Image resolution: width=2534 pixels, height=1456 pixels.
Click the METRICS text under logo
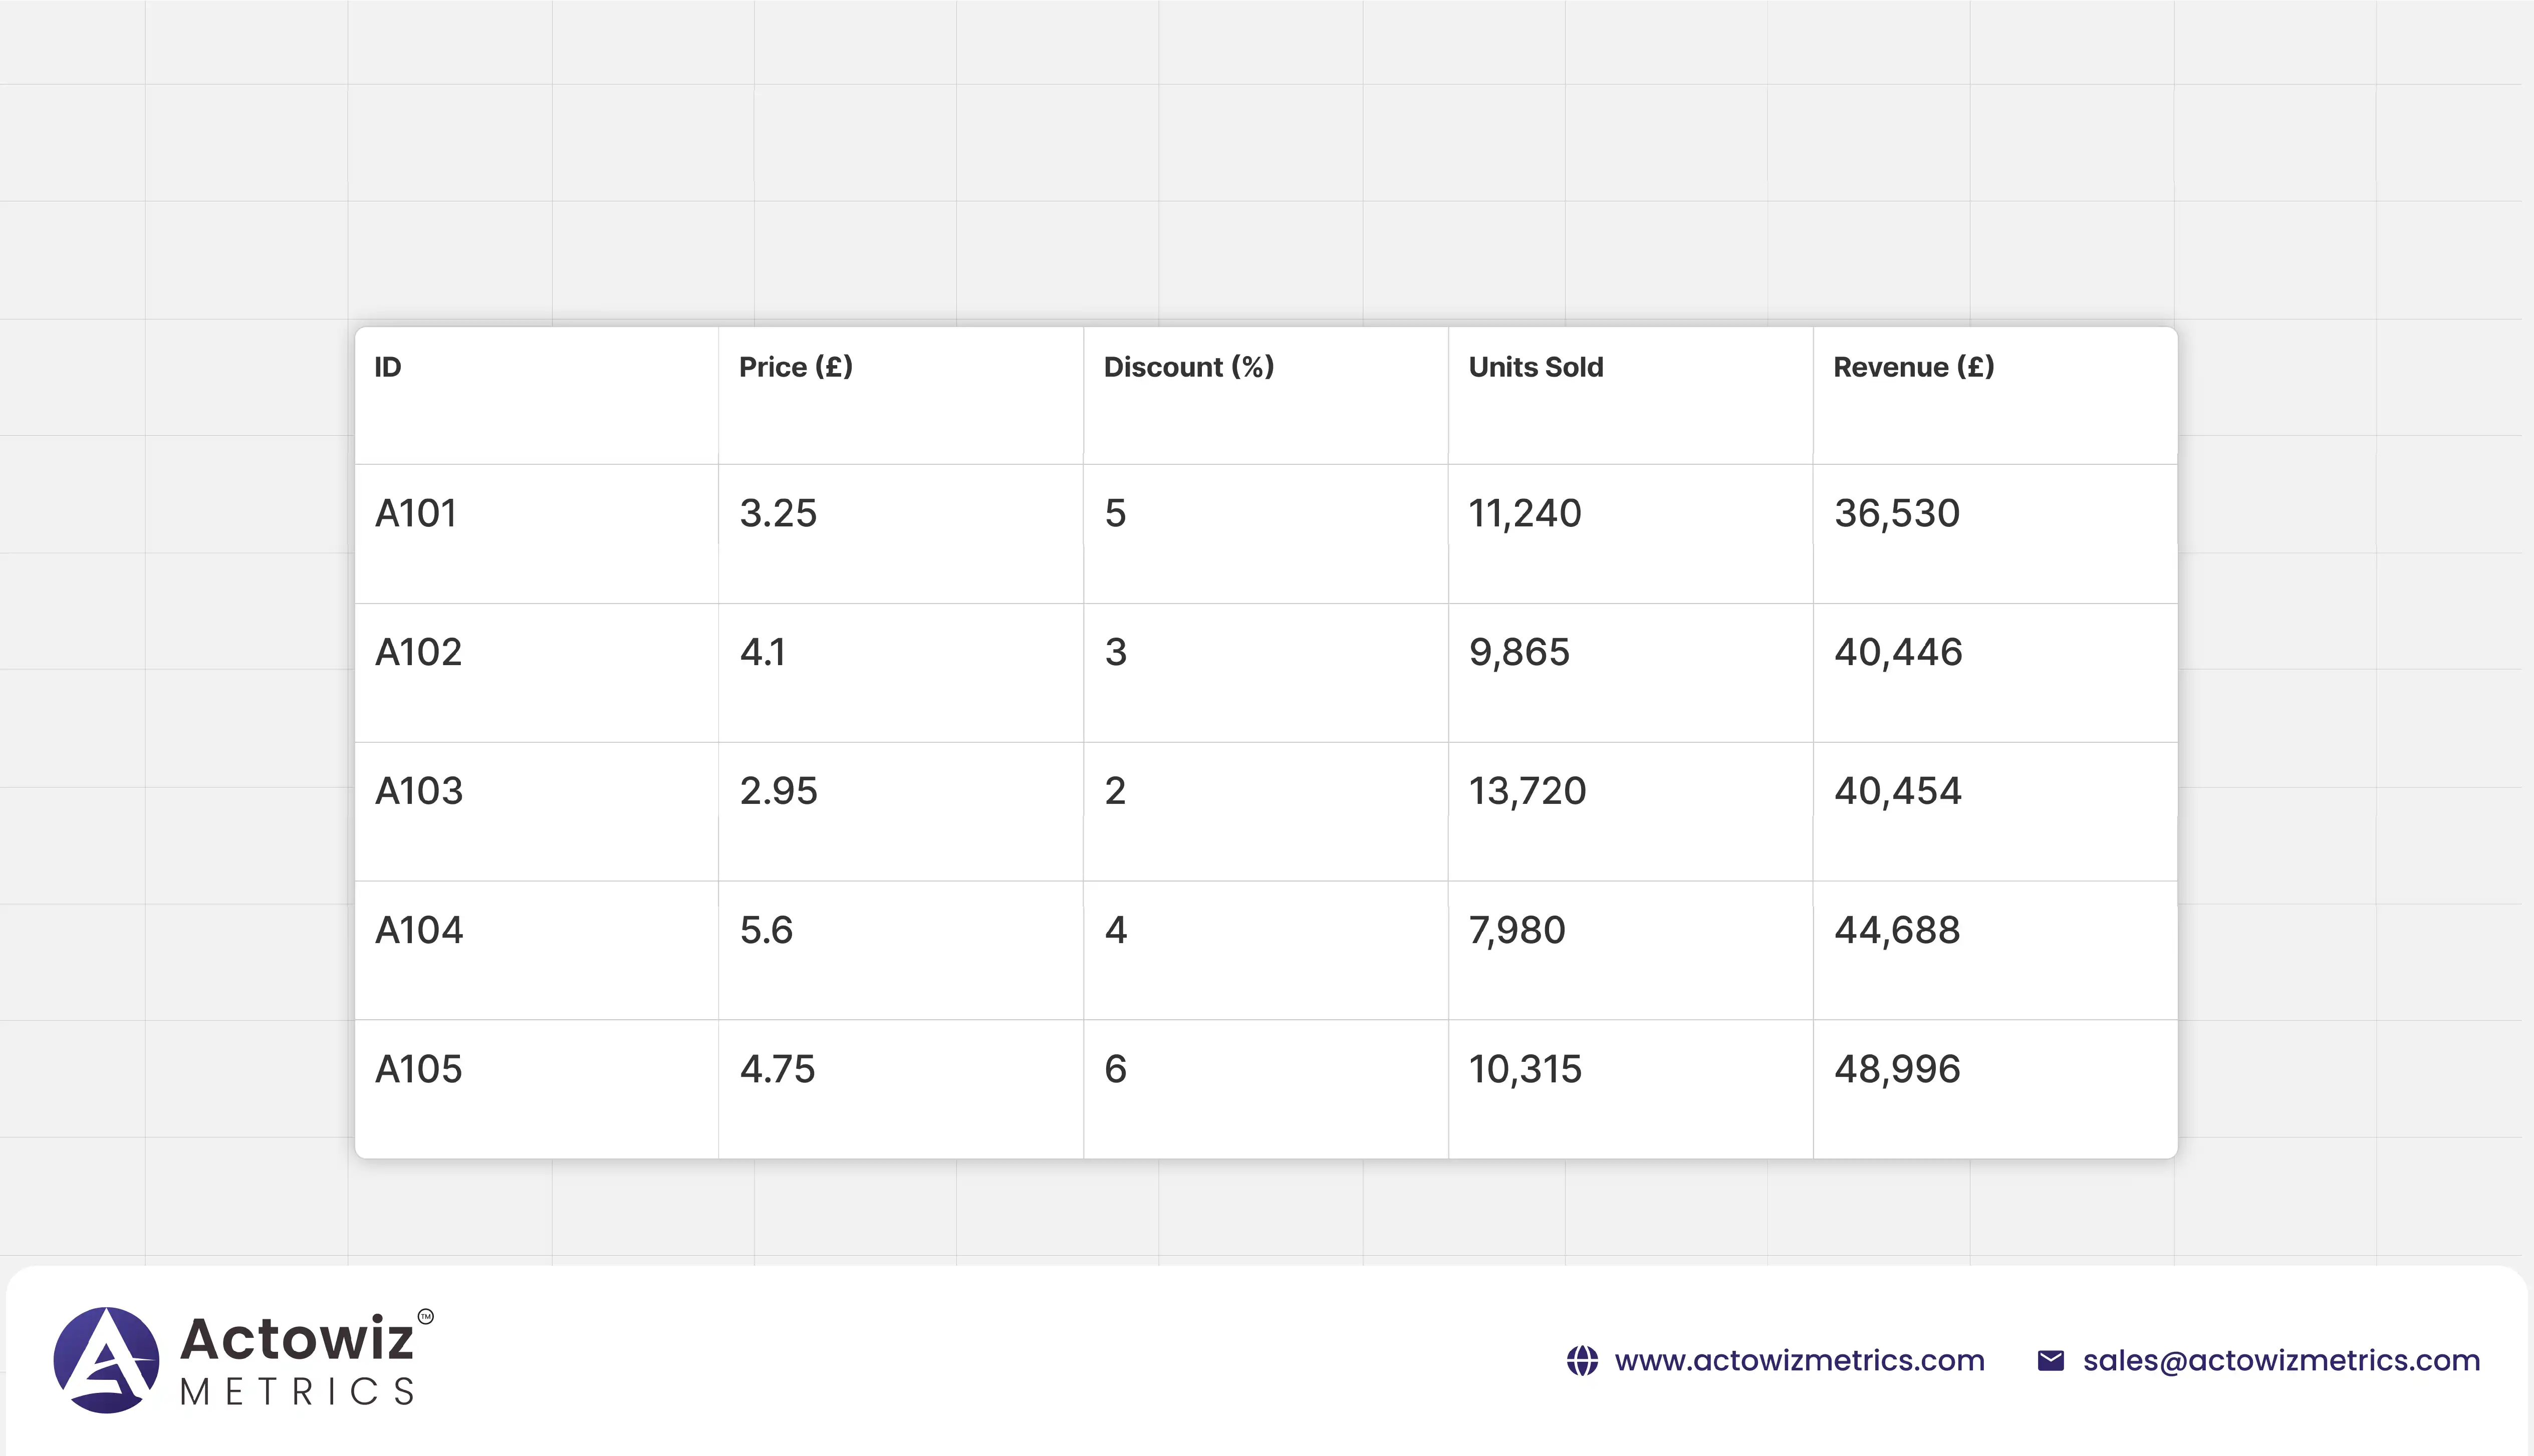pos(297,1392)
